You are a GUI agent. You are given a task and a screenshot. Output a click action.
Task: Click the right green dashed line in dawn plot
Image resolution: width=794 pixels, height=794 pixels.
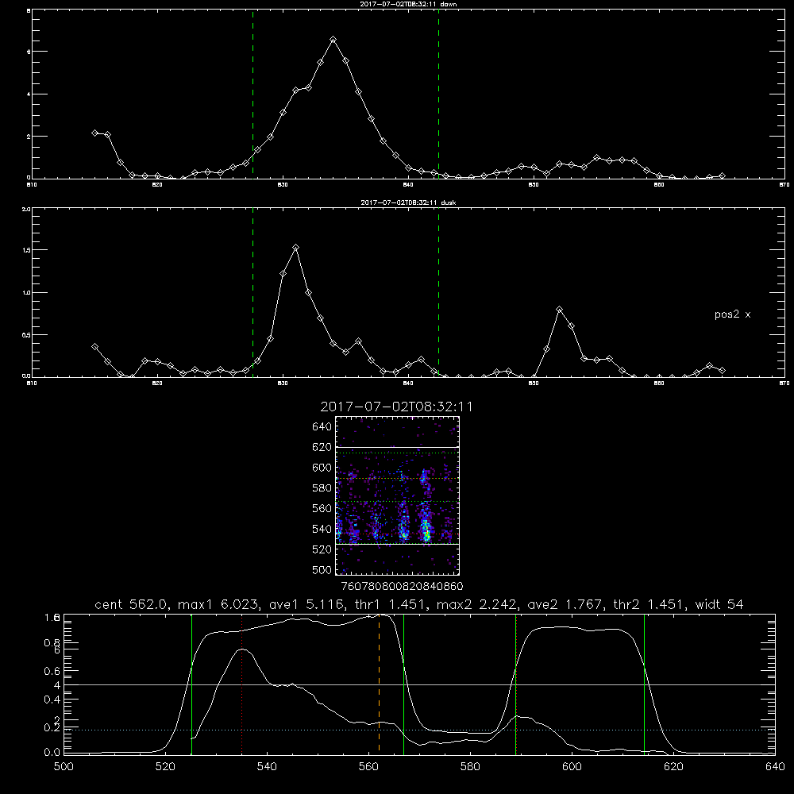tap(438, 94)
